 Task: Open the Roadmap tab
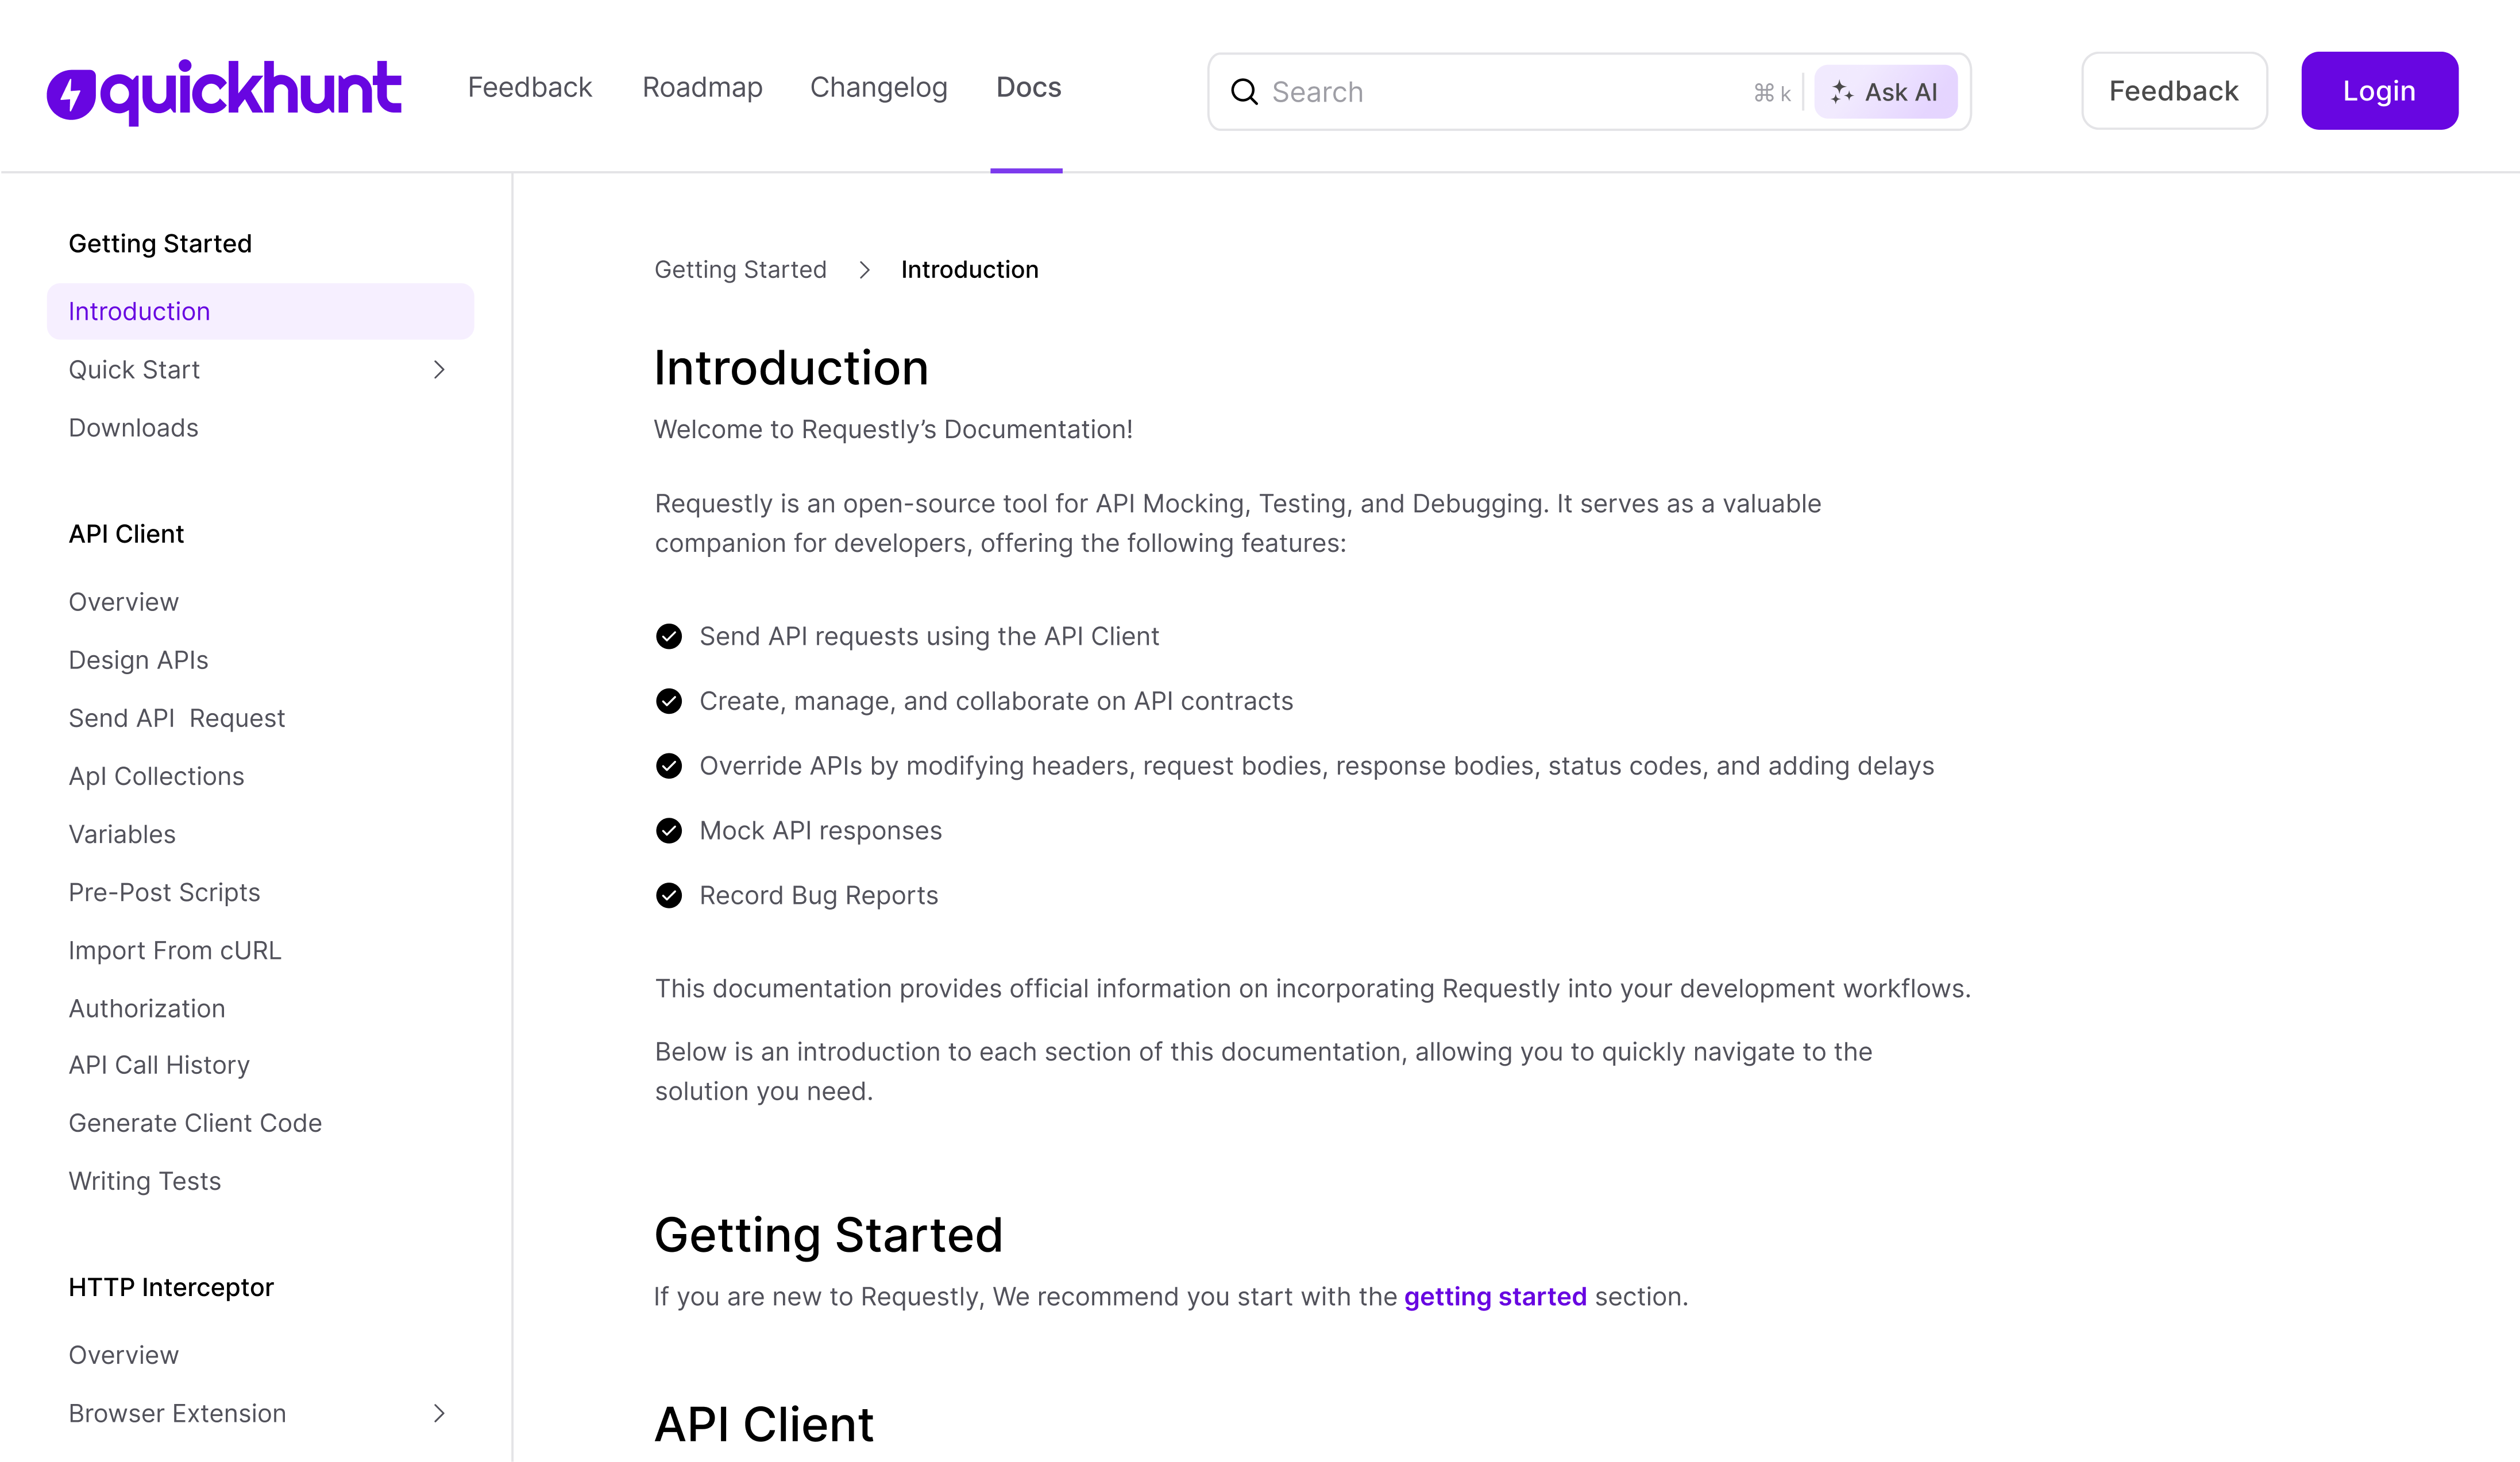click(x=702, y=88)
